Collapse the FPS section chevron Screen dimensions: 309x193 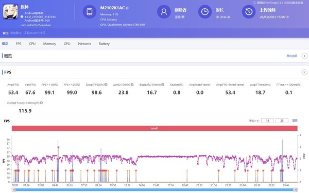pos(304,72)
